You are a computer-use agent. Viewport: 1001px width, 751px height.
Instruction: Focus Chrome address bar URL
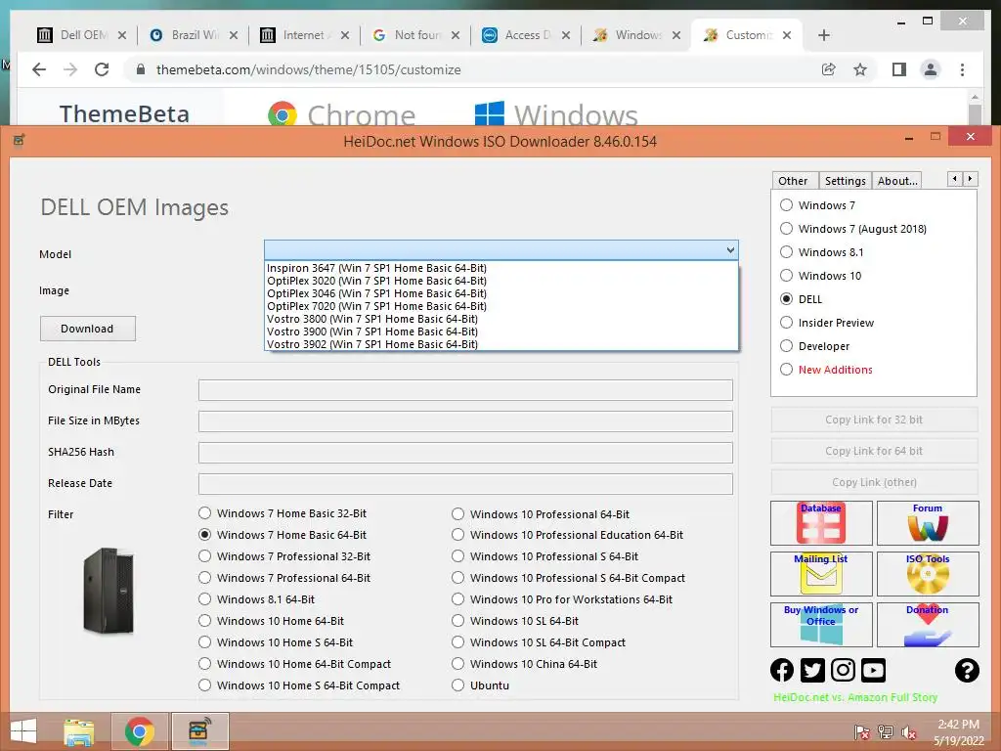[x=308, y=69]
